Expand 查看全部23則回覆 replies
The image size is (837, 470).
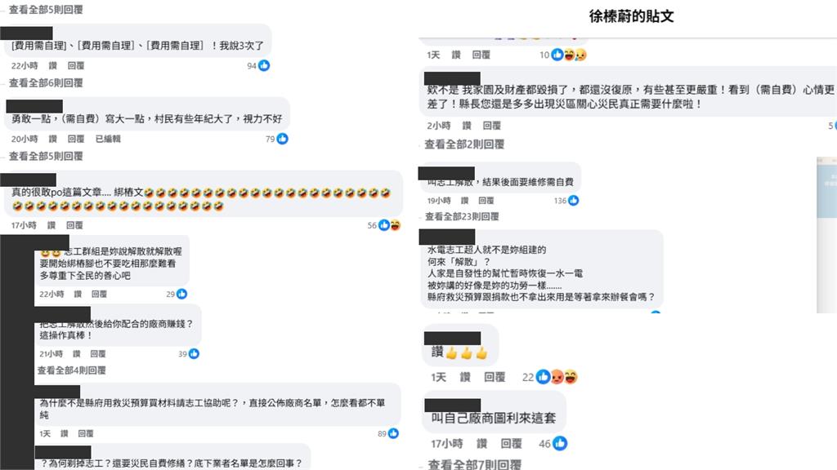[462, 217]
